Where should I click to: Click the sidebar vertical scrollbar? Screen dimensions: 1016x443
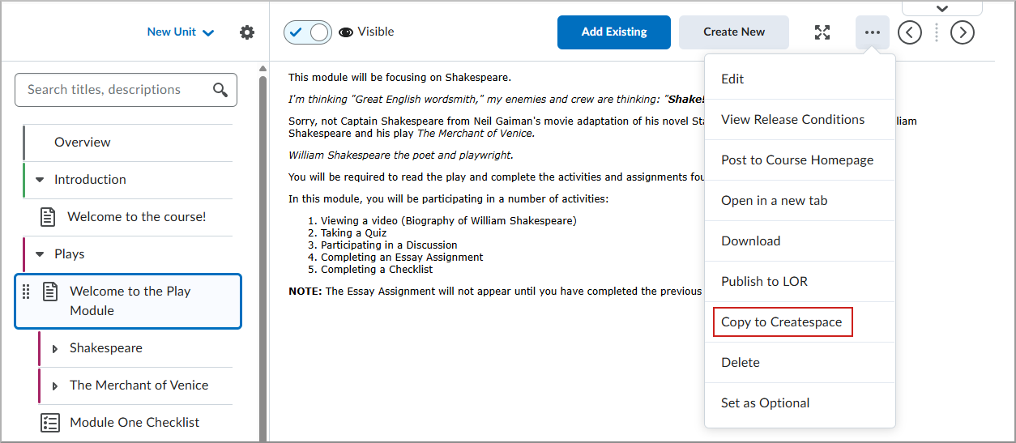(x=263, y=259)
